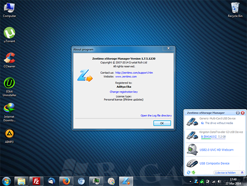Image resolution: width=247 pixels, height=186 pixels.
Task: Open the Windows Start menu
Action: tap(6, 181)
